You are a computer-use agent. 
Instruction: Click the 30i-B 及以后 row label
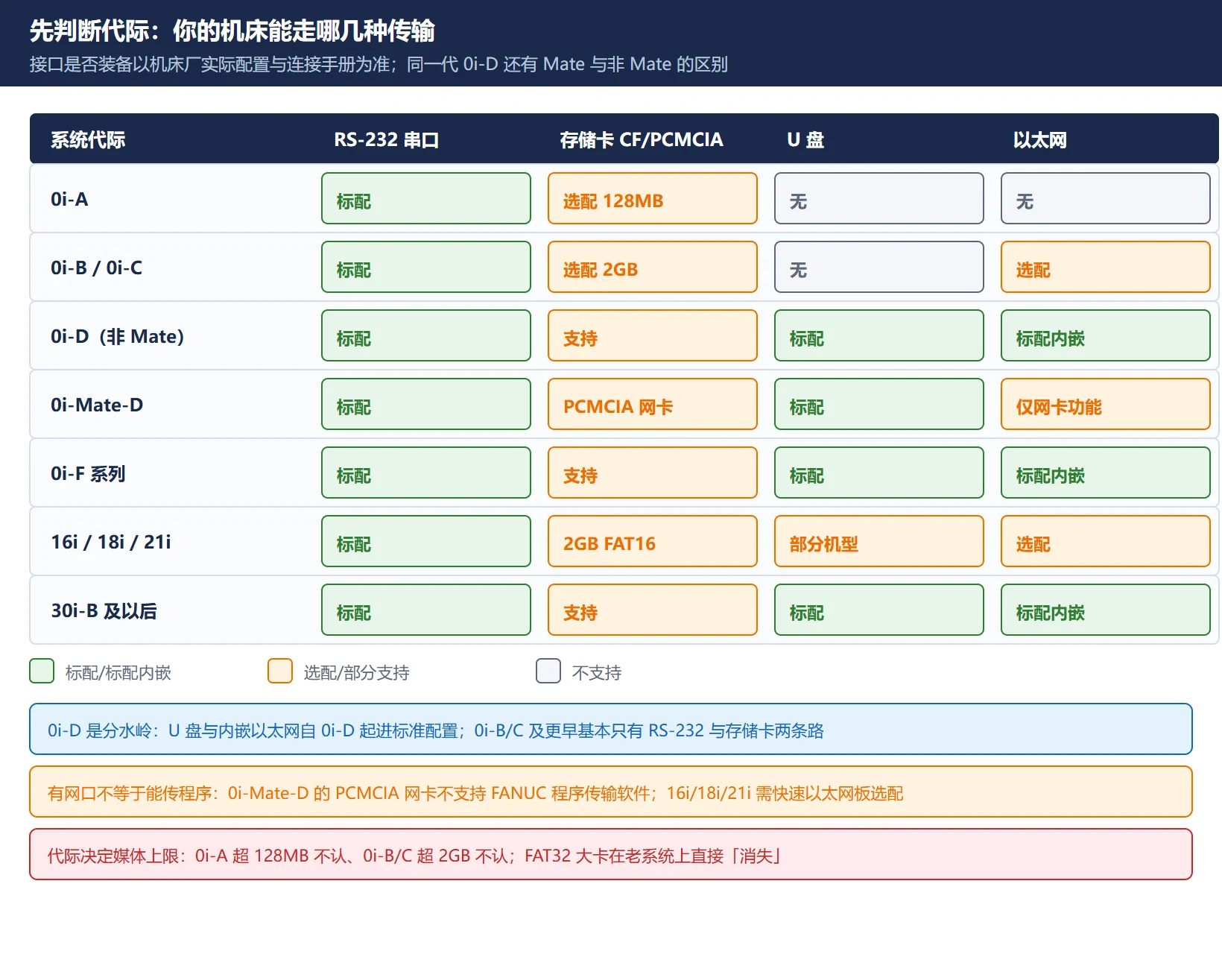[104, 610]
